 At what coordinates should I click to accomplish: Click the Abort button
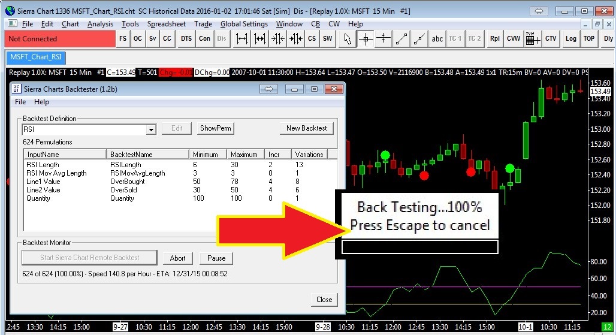(x=177, y=258)
